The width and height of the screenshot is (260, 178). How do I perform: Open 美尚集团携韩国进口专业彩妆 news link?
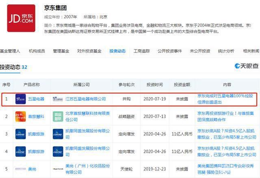225,169
